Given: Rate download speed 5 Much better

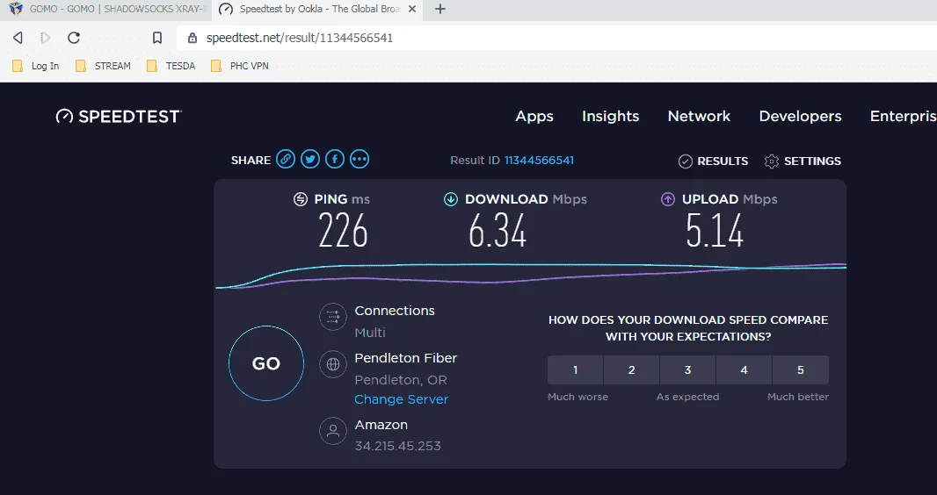Looking at the screenshot, I should click(800, 370).
